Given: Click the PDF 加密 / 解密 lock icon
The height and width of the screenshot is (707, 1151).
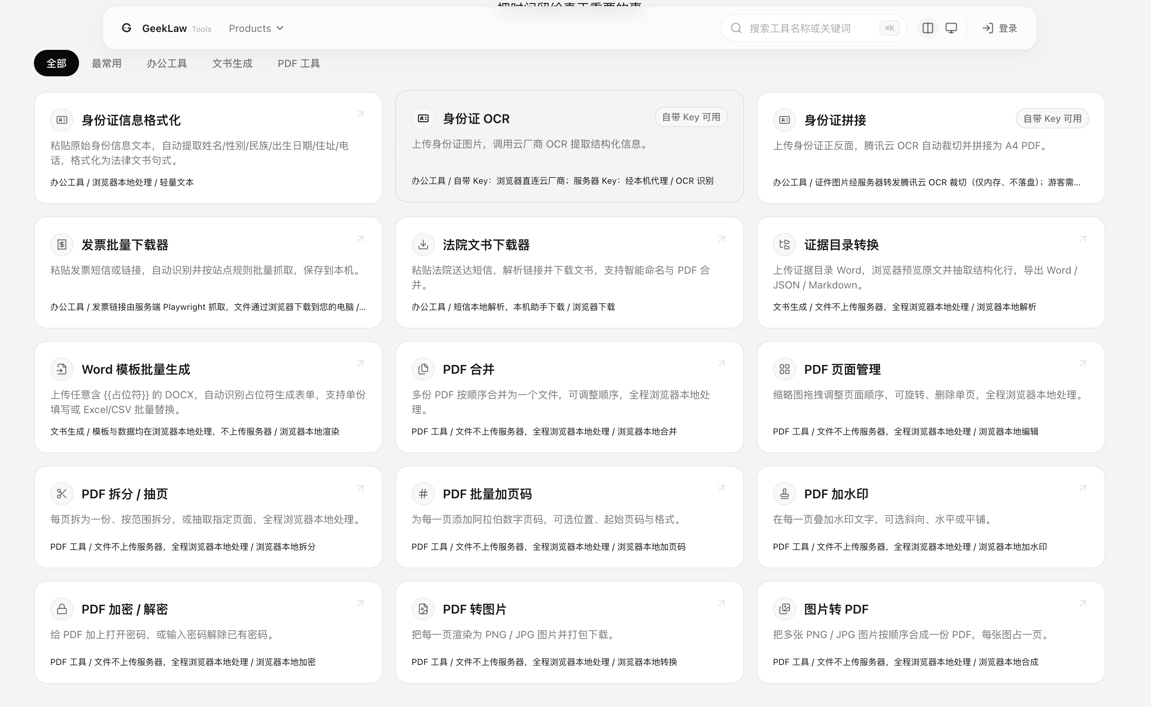Looking at the screenshot, I should pyautogui.click(x=62, y=609).
